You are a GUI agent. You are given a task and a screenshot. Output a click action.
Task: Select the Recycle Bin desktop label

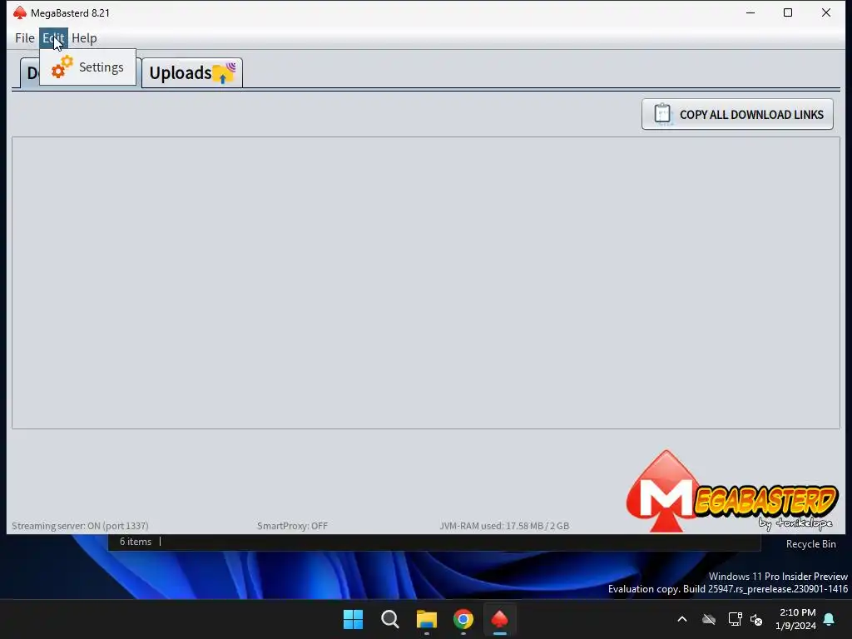point(810,544)
